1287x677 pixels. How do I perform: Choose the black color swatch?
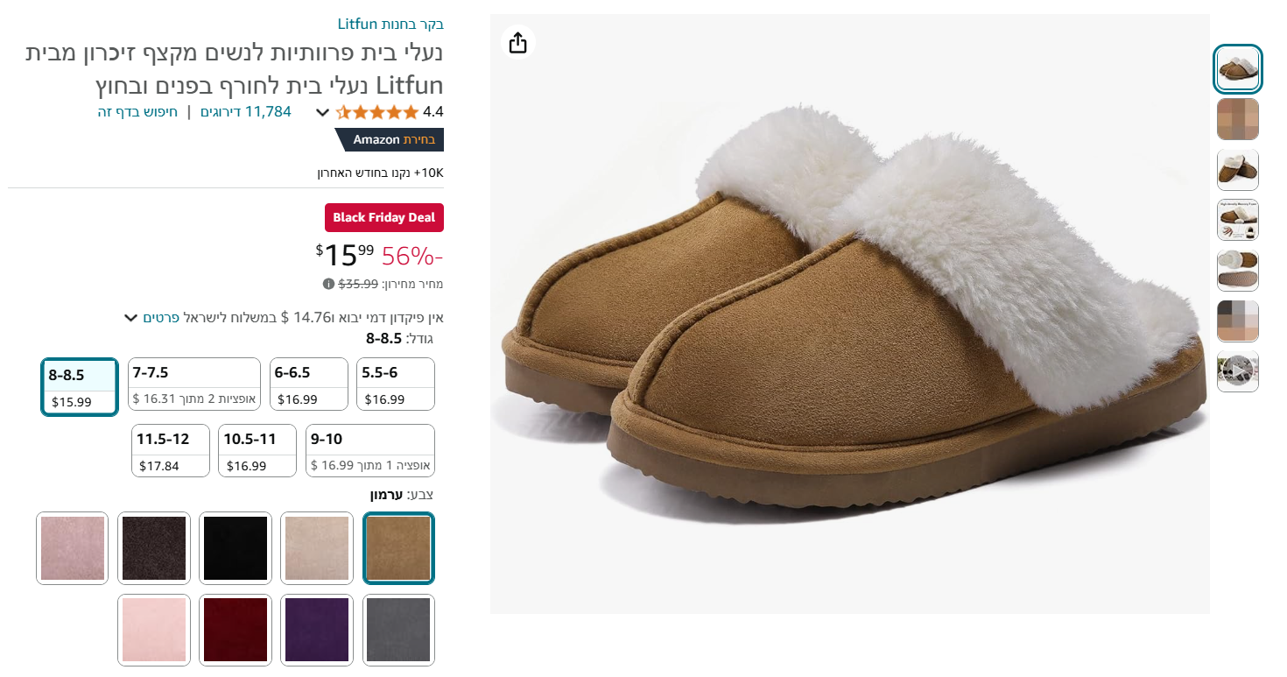[236, 548]
